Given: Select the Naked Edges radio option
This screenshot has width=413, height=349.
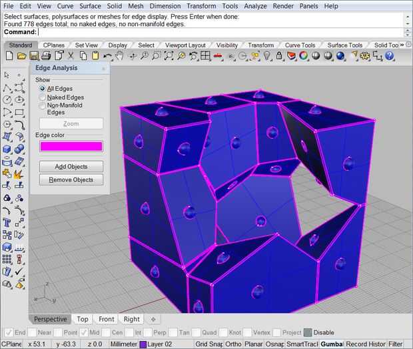Looking at the screenshot, I should tap(43, 97).
